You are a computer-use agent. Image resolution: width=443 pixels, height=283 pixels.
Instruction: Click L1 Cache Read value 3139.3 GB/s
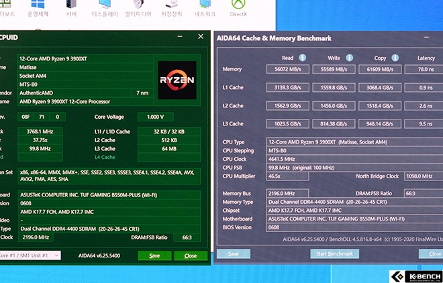click(x=287, y=87)
